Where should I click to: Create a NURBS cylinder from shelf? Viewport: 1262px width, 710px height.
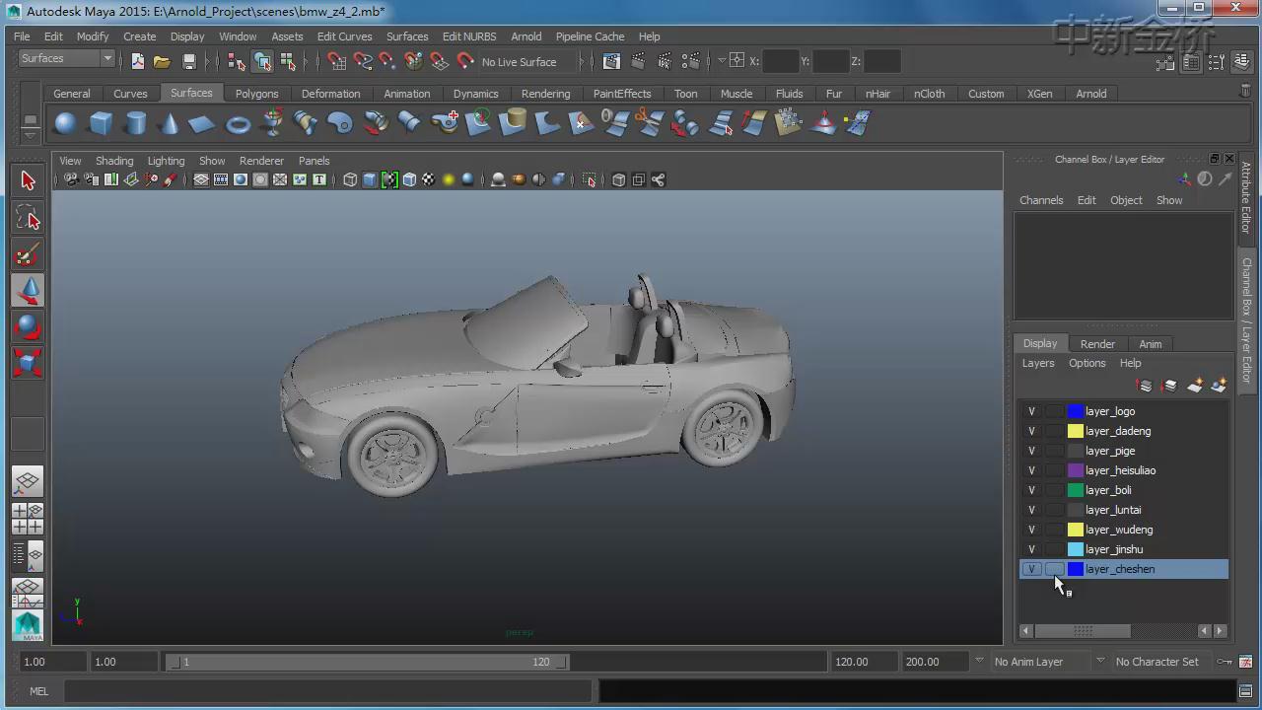click(136, 123)
